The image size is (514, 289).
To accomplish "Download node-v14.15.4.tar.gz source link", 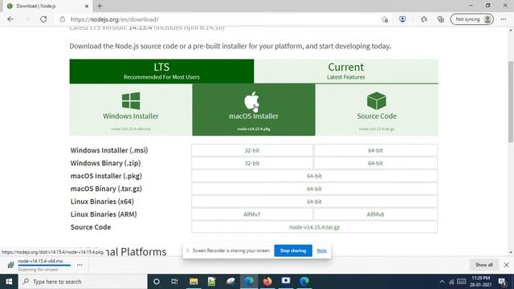I will click(x=314, y=226).
